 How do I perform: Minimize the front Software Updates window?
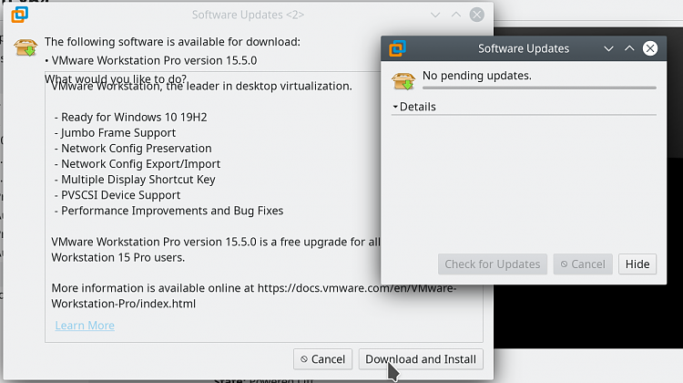(x=608, y=48)
